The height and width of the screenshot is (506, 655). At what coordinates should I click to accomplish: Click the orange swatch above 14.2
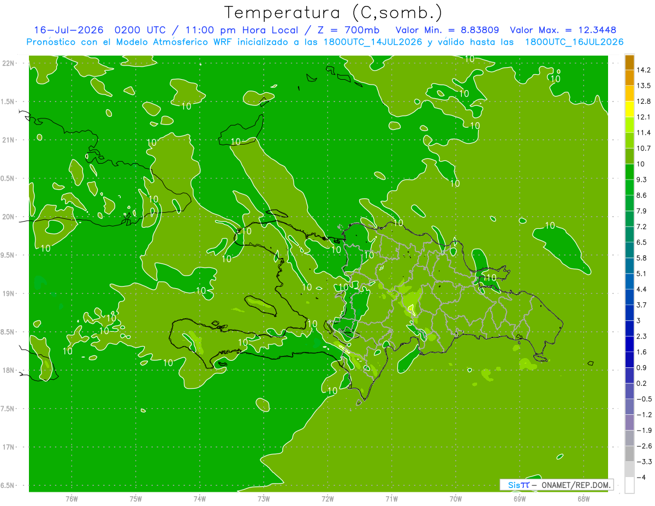click(x=629, y=63)
